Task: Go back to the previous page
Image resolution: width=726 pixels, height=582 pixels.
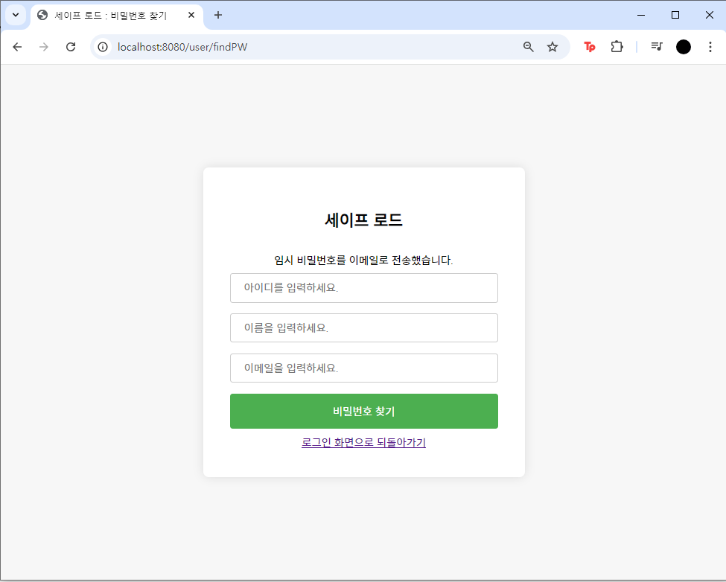Action: point(17,47)
